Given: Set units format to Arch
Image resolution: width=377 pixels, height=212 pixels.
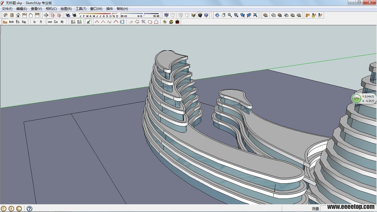Looking at the screenshot, I should [11, 22].
